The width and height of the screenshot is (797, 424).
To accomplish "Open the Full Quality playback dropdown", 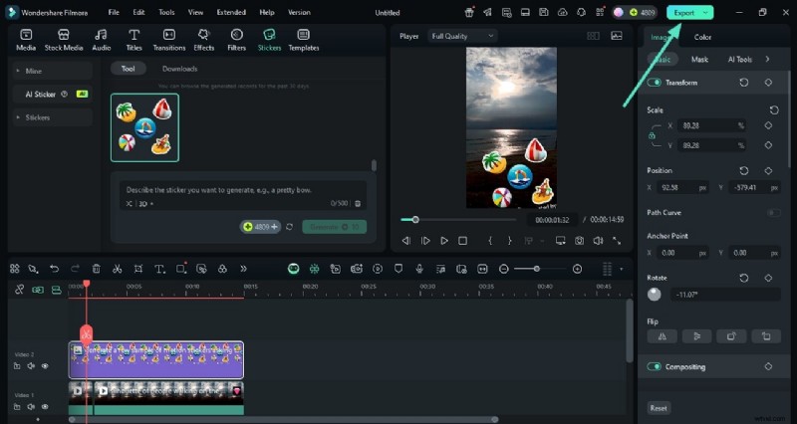I will (x=462, y=36).
